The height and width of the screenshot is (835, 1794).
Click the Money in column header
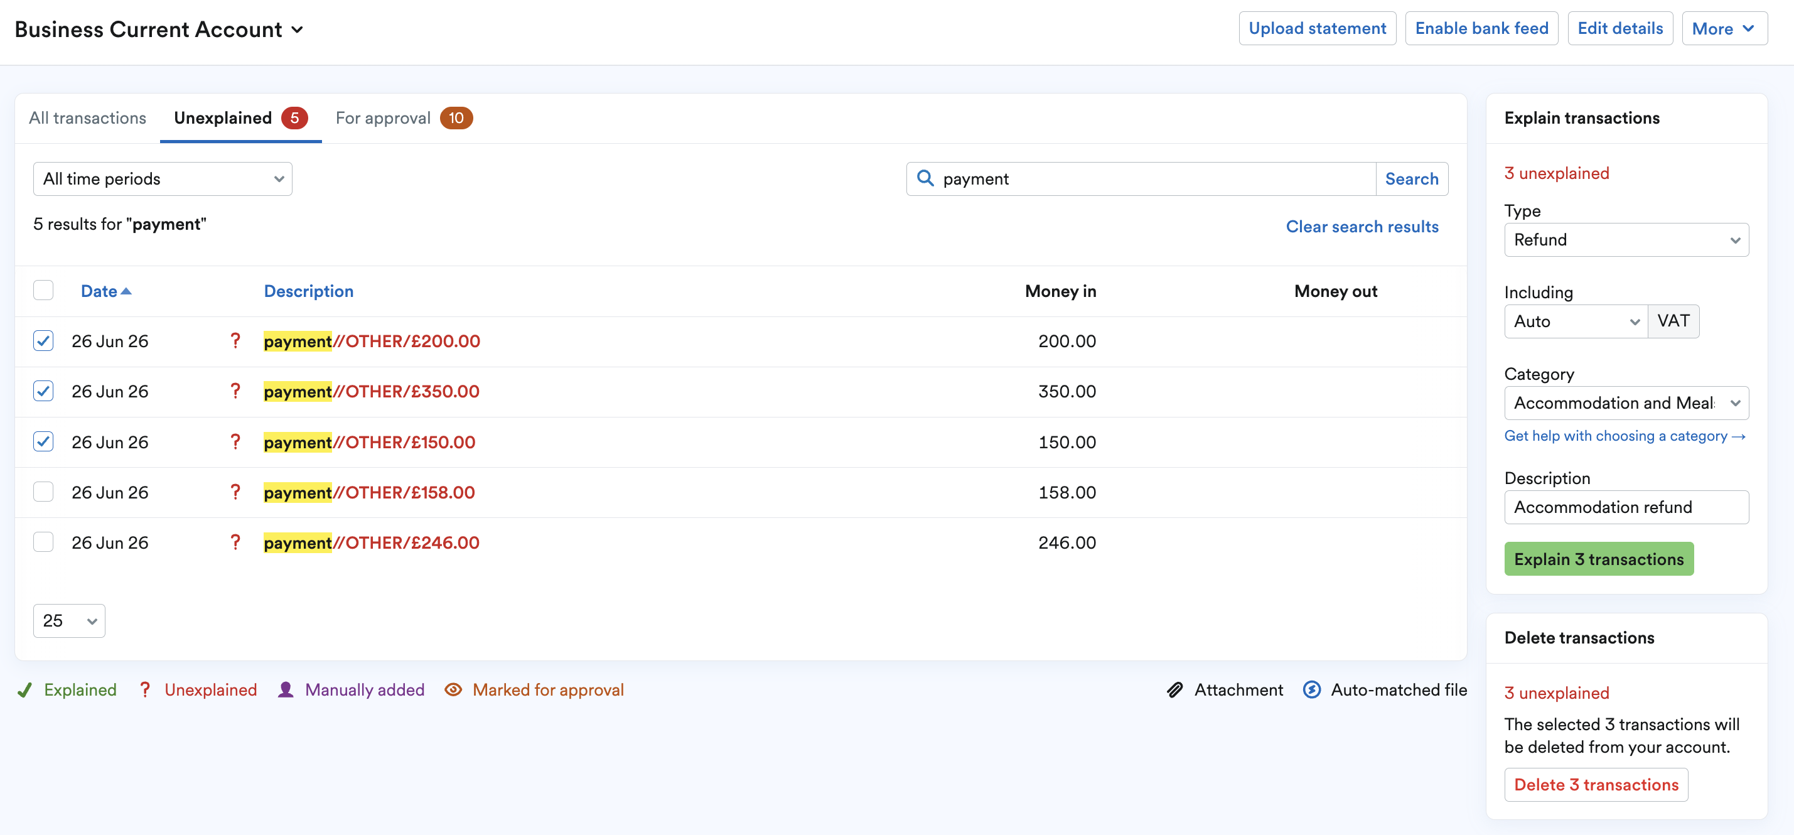[x=1060, y=291]
